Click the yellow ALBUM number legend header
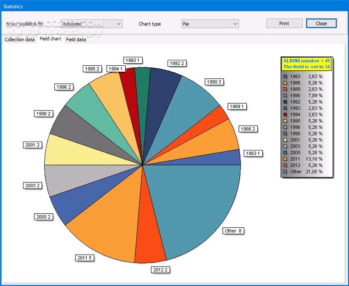The width and height of the screenshot is (349, 286). pyautogui.click(x=303, y=63)
